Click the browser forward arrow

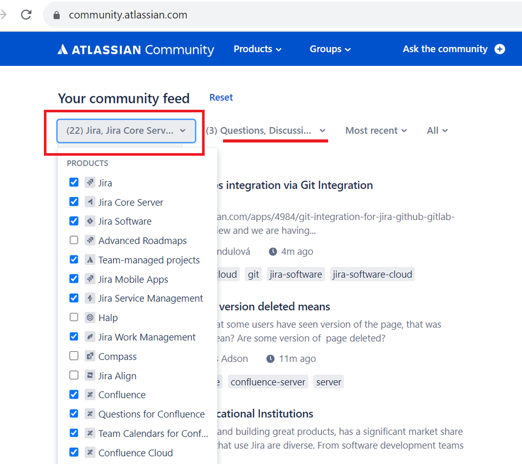(x=3, y=15)
